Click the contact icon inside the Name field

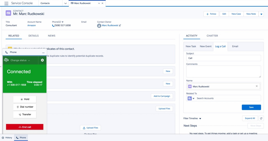pyautogui.click(x=190, y=86)
